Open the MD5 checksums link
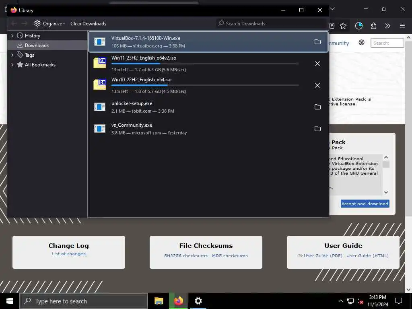 (230, 255)
